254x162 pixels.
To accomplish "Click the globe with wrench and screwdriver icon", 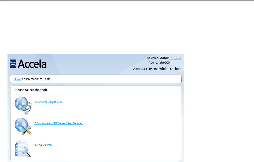I will click(23, 127).
